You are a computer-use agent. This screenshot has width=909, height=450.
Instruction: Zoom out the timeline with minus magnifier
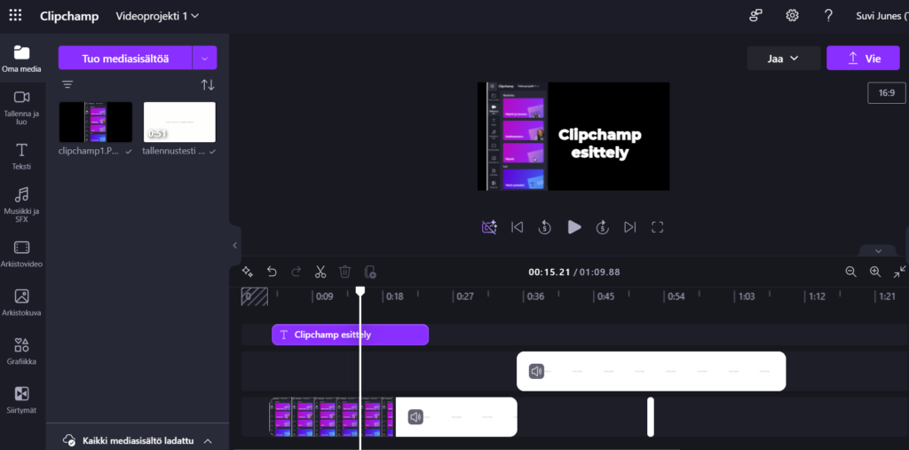[850, 272]
